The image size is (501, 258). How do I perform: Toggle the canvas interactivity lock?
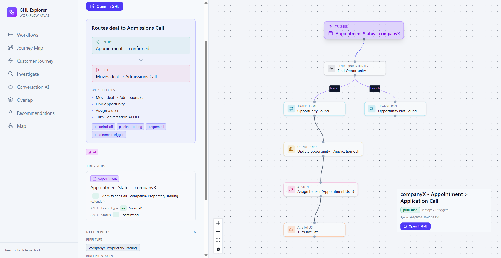point(218,249)
